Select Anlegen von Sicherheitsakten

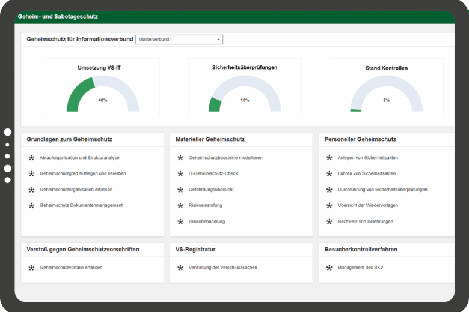click(368, 158)
